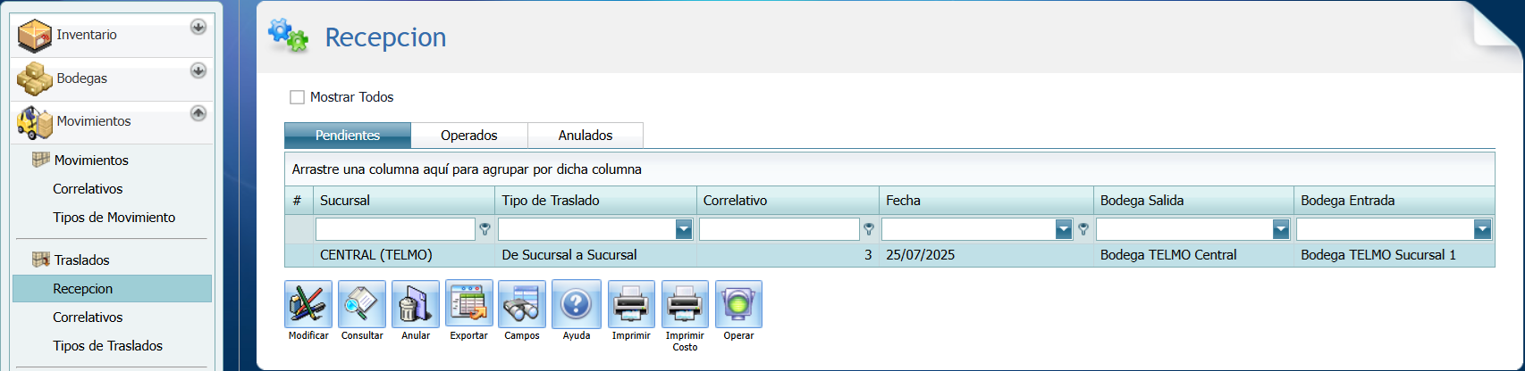Click the Exportar icon

pyautogui.click(x=468, y=304)
